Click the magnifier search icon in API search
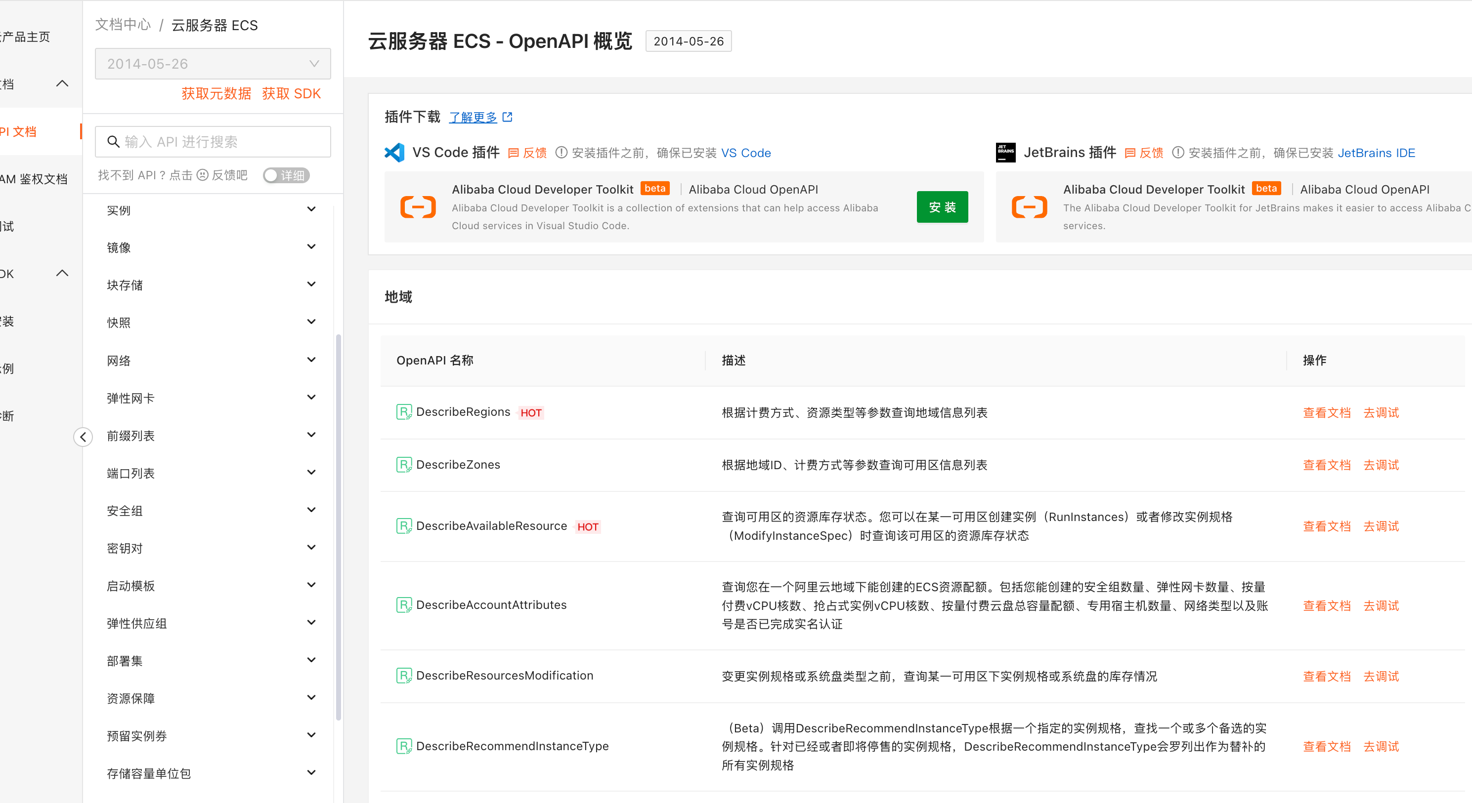Viewport: 1472px width, 803px height. coord(113,142)
